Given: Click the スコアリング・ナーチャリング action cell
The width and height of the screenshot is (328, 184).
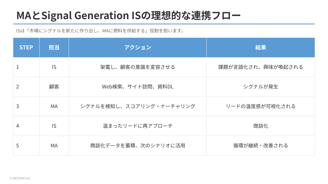Looking at the screenshot, I should [138, 106].
